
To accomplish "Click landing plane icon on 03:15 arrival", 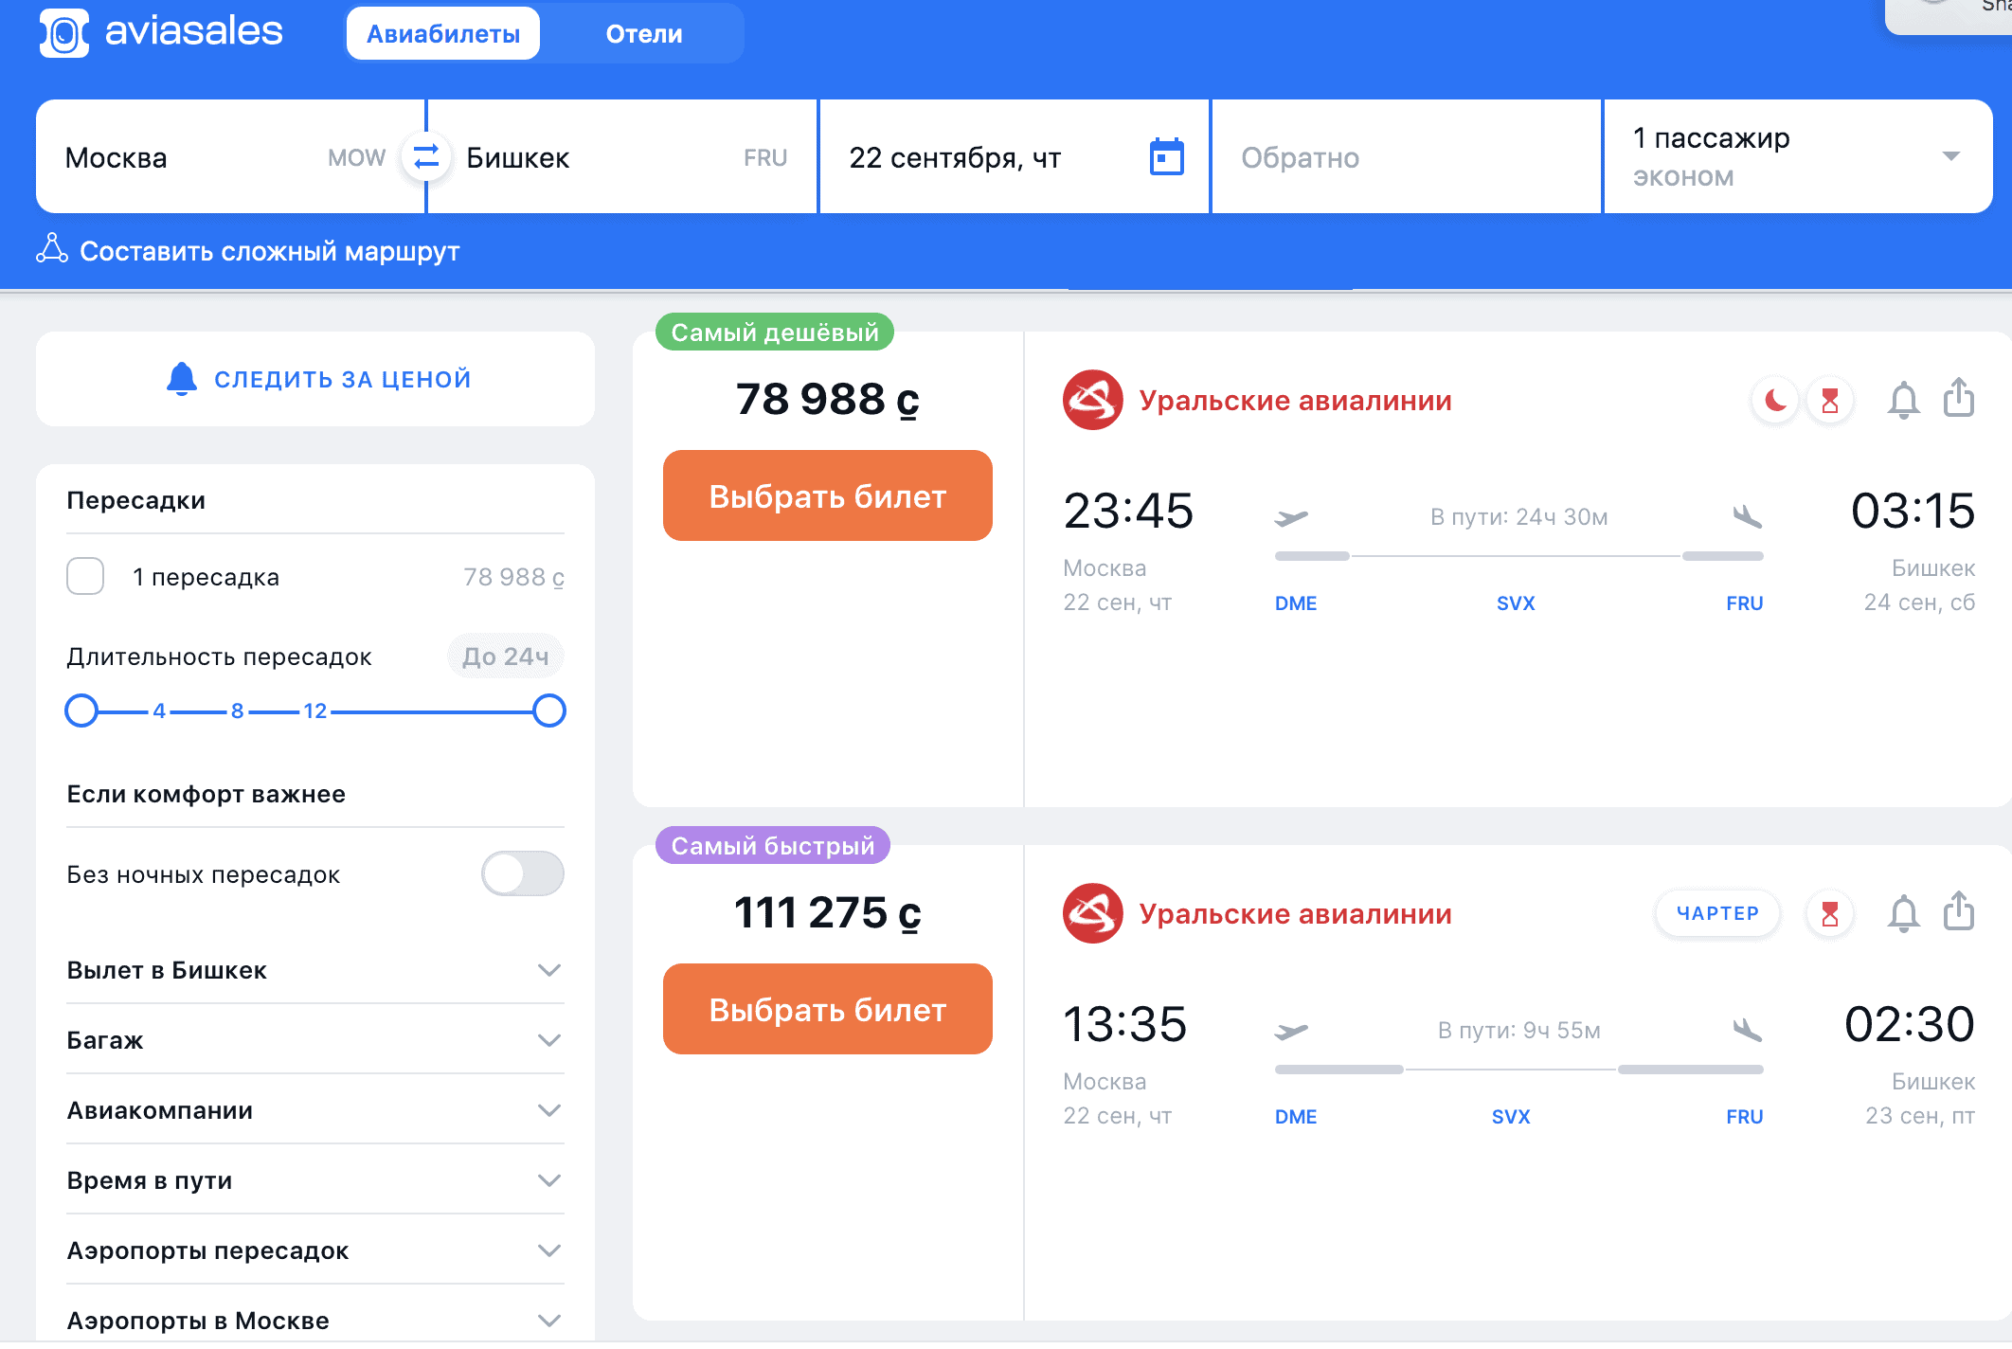I will (x=1747, y=516).
